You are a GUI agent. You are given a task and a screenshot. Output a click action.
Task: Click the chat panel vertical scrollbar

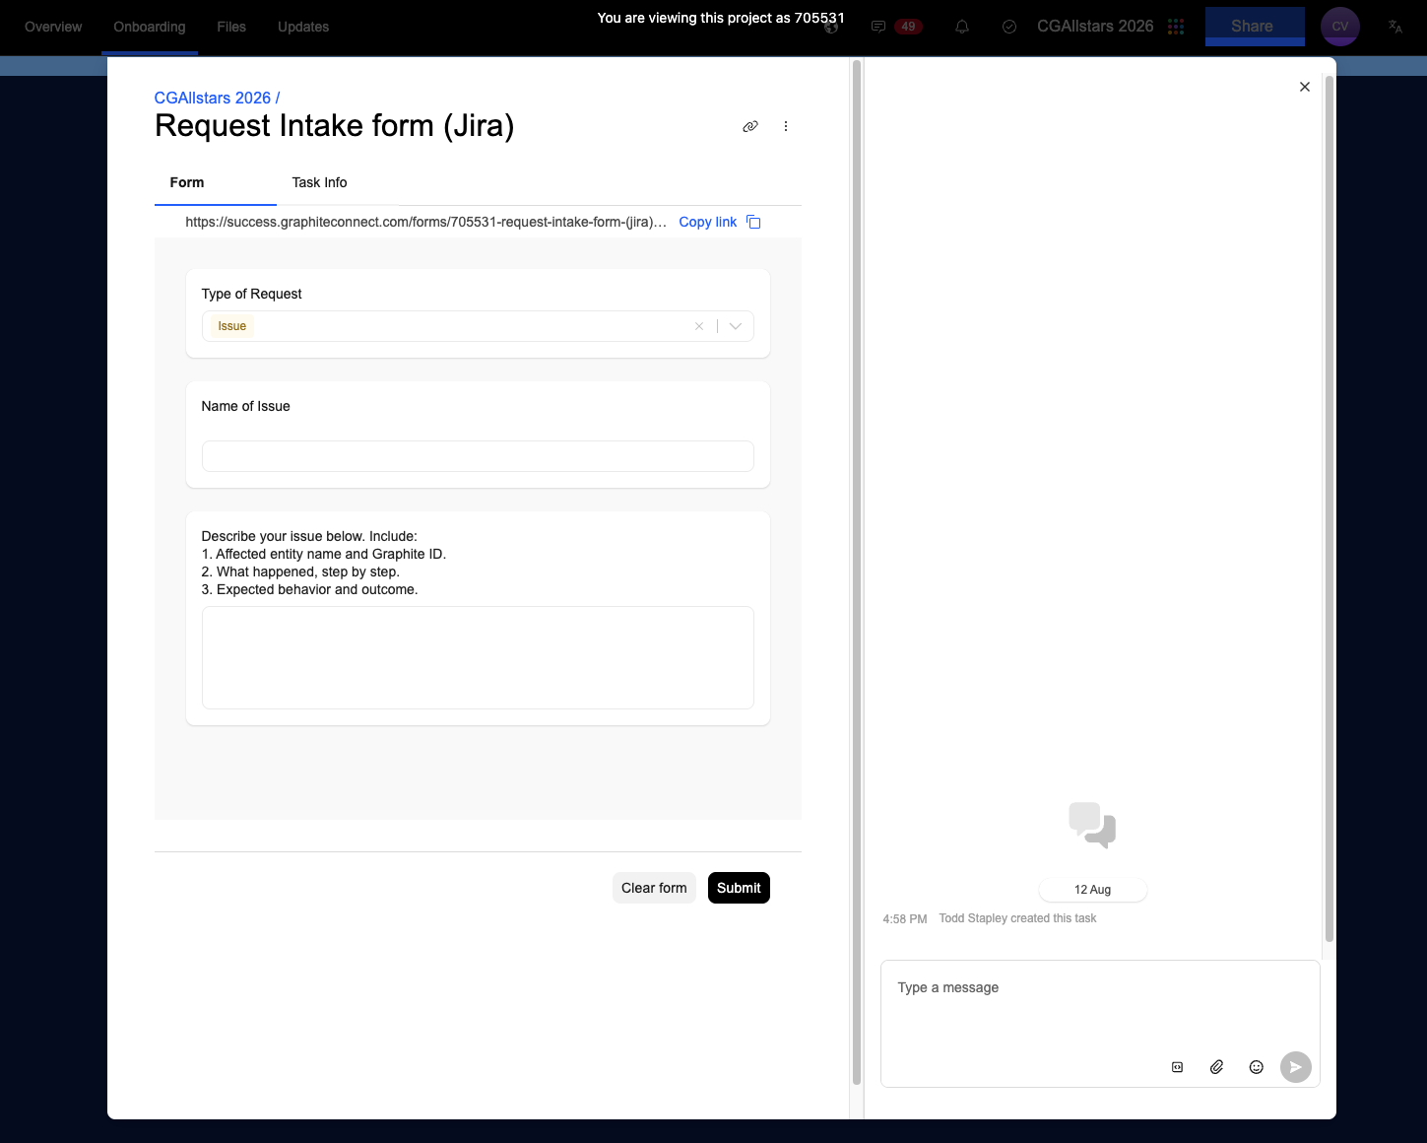[x=1330, y=507]
